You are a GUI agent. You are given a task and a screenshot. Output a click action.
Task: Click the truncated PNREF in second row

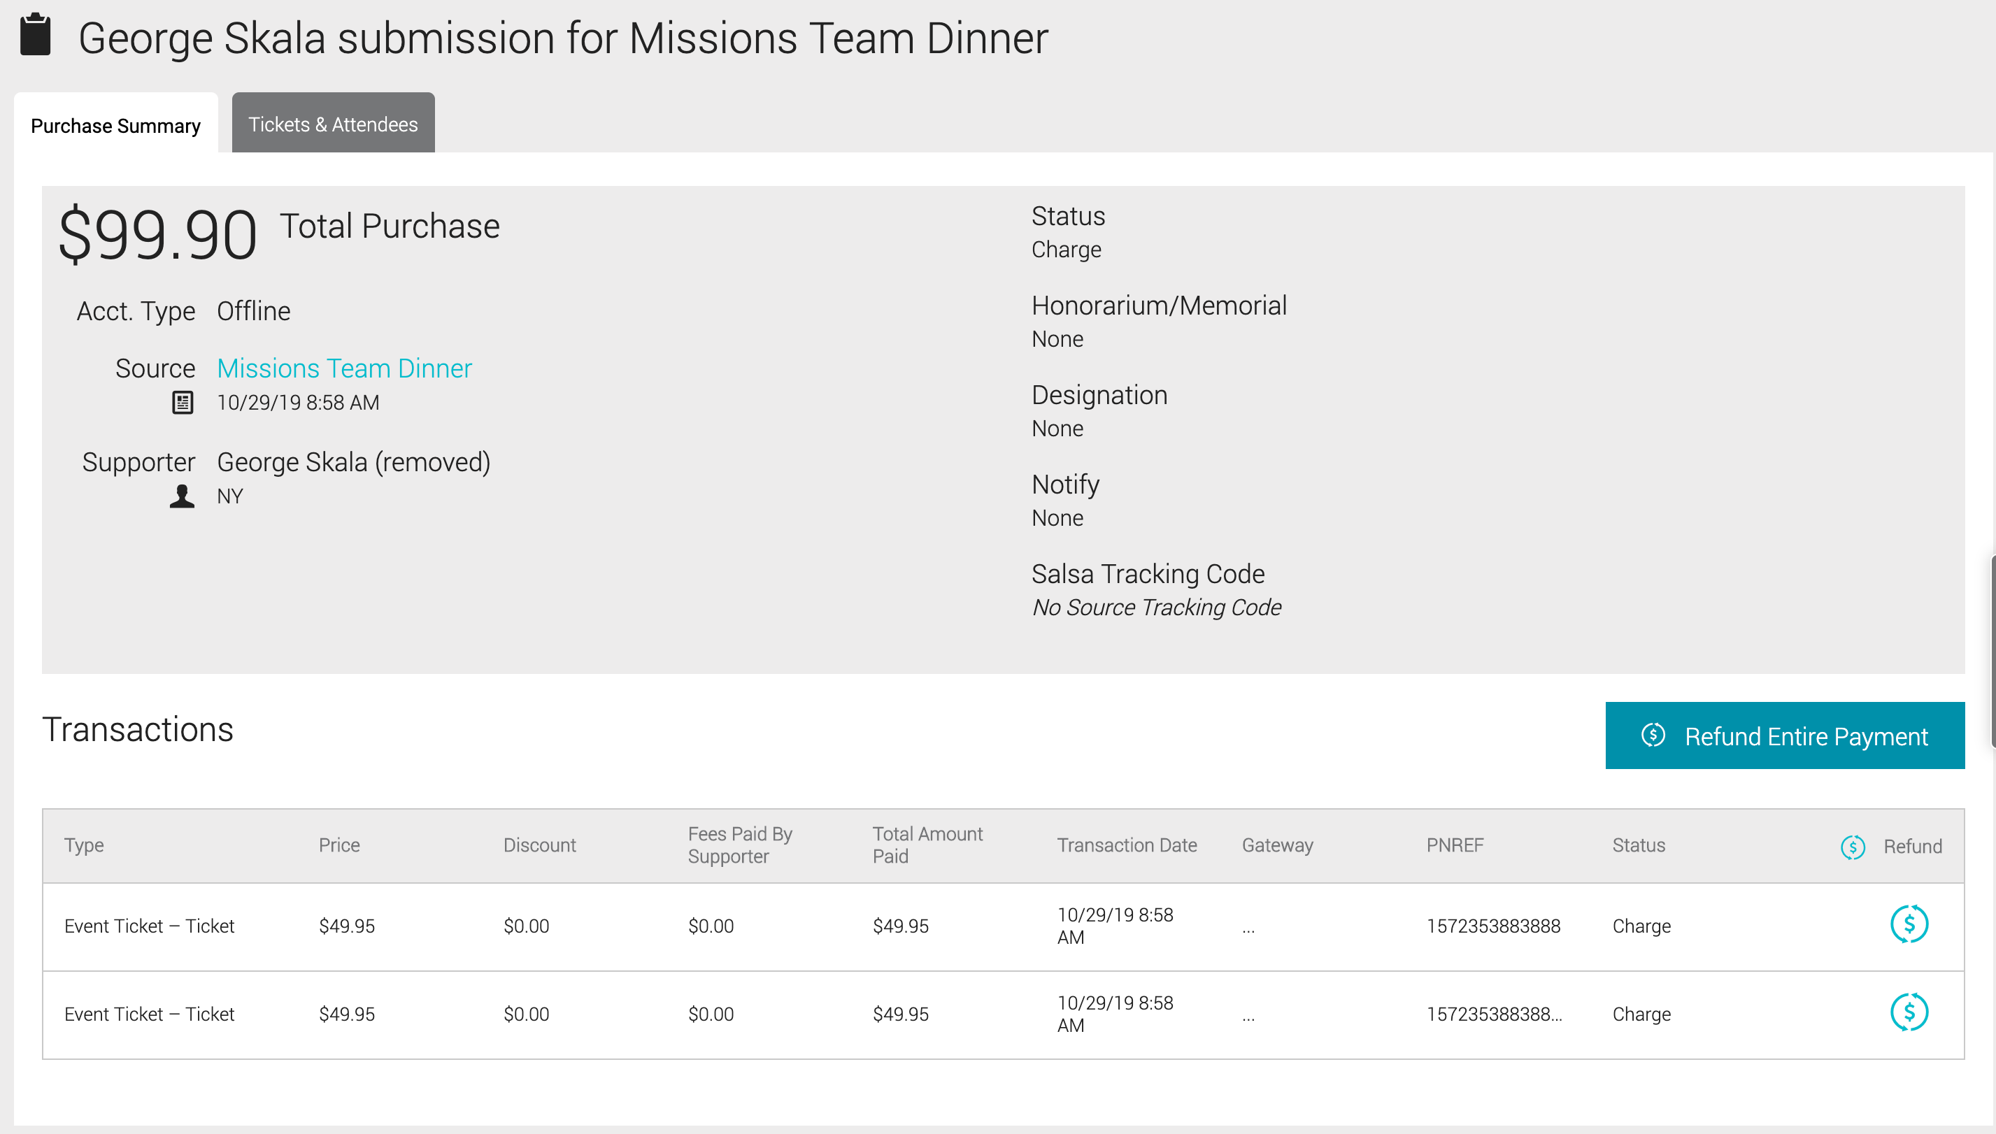coord(1493,1014)
